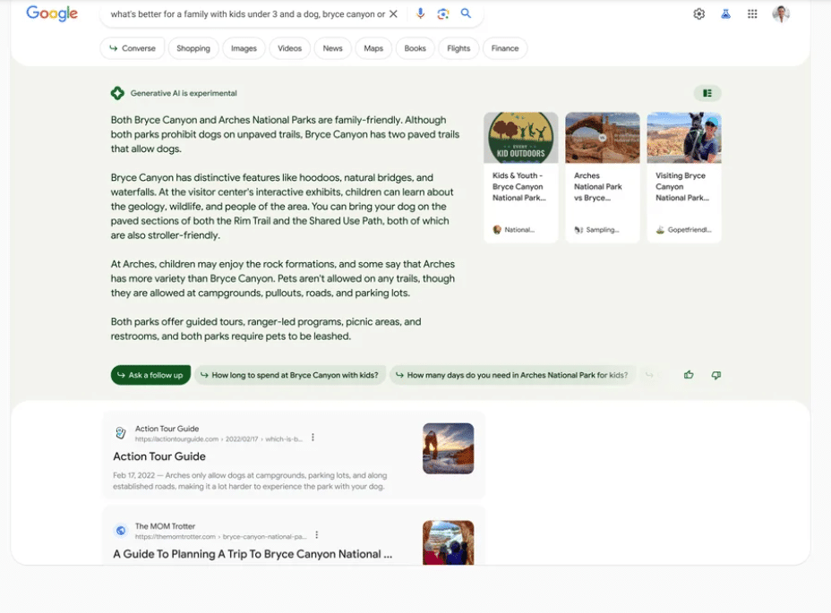
Task: Click The MOM Trotter site favicon
Action: (121, 531)
